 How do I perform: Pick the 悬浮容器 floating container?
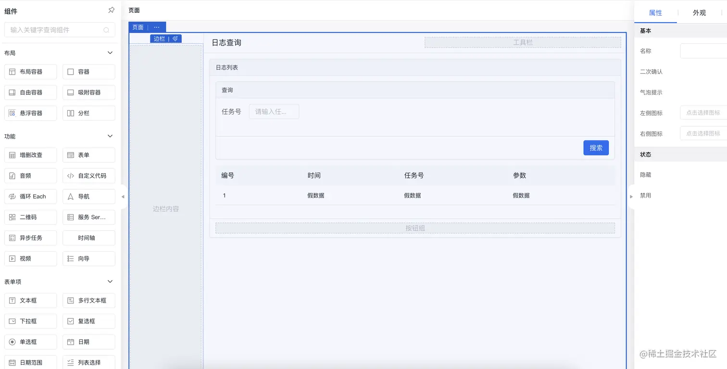click(31, 113)
